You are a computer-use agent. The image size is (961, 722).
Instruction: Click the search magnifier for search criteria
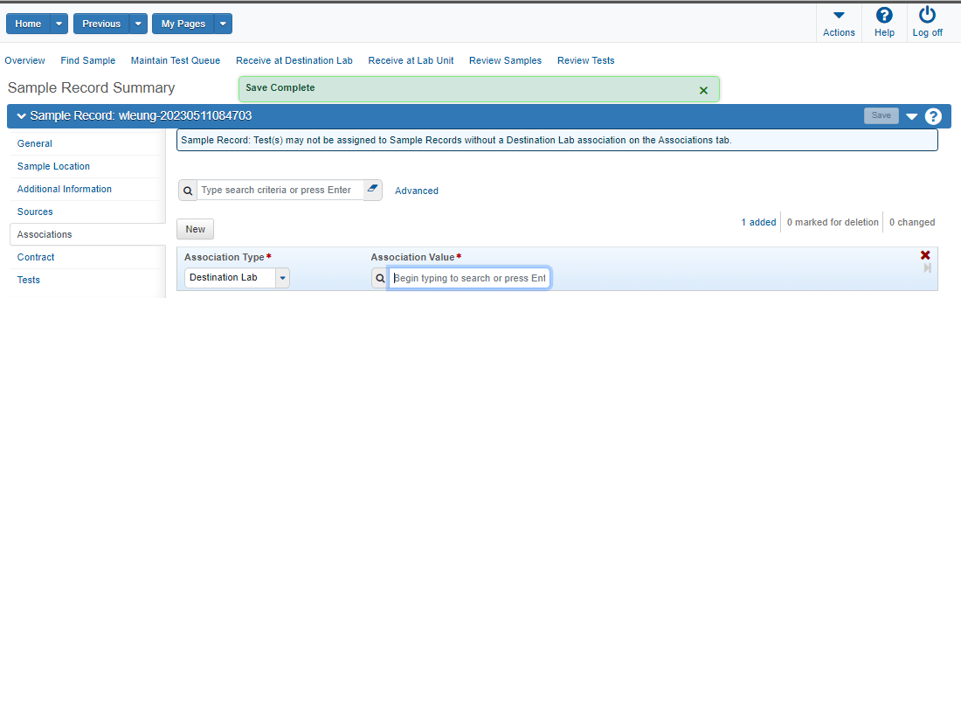pyautogui.click(x=188, y=191)
